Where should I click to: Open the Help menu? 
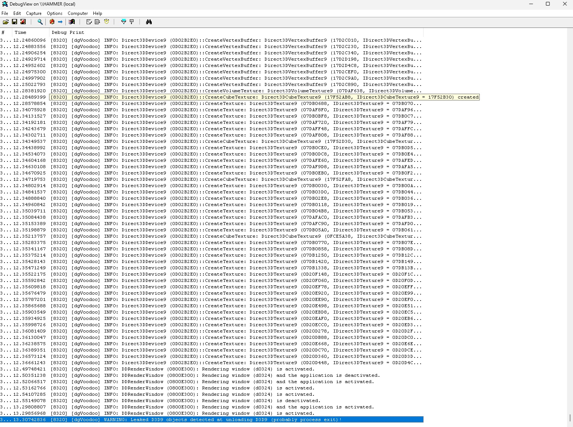(97, 13)
